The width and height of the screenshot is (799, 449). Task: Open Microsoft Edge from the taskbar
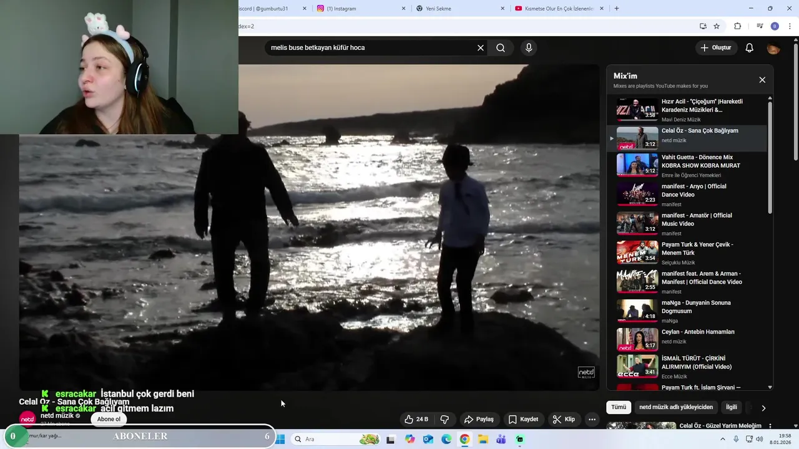pos(446,440)
